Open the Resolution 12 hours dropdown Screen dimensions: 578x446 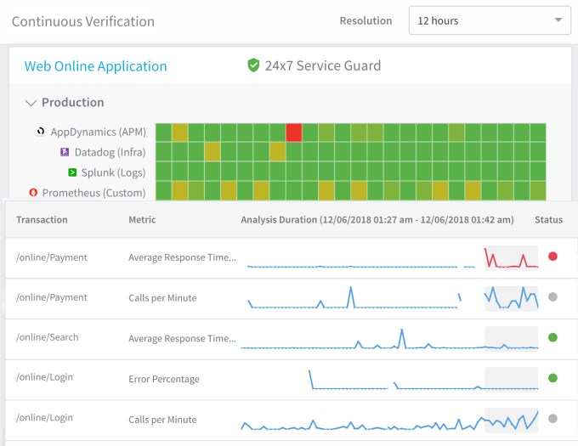tap(489, 20)
